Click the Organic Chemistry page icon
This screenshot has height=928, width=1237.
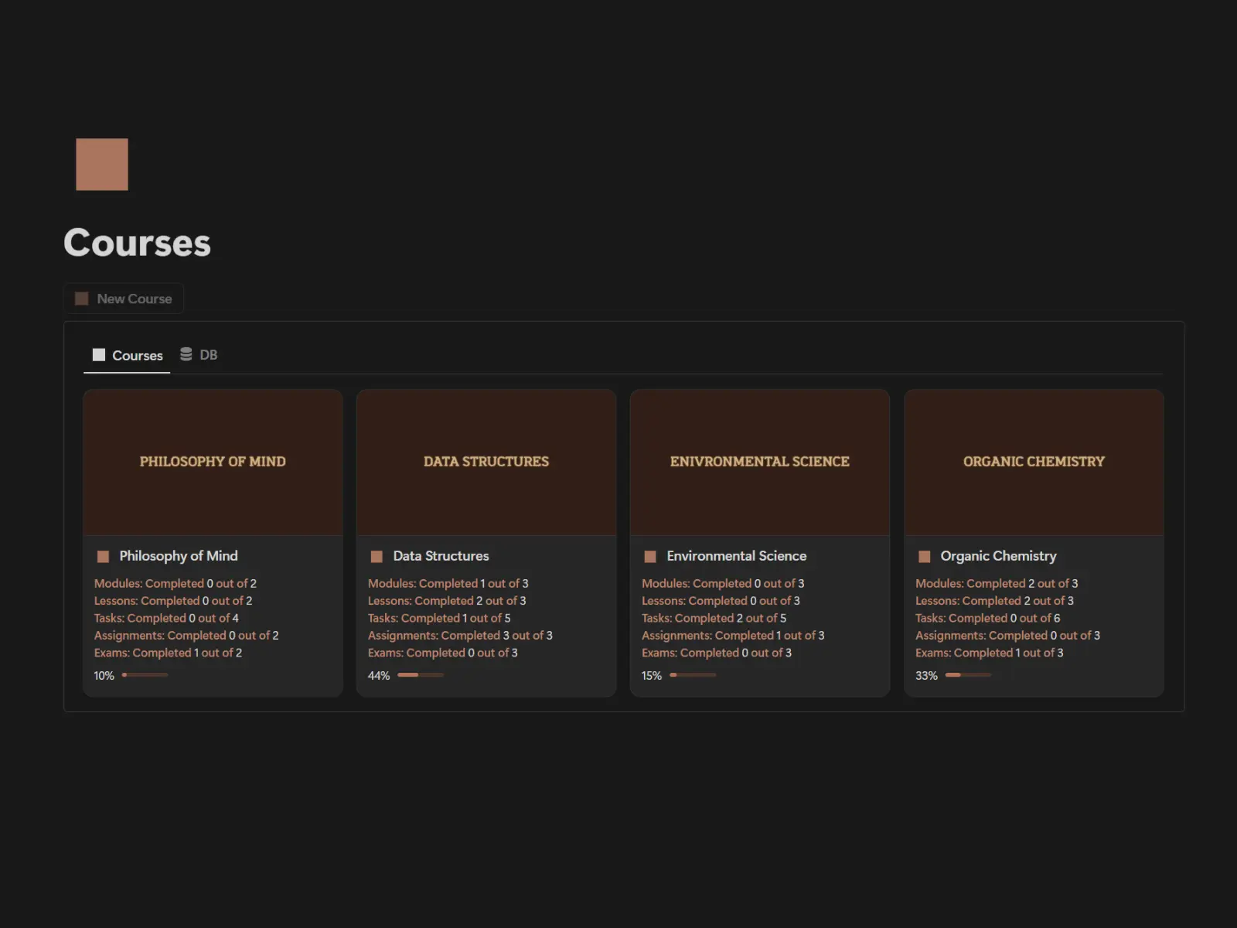[924, 557]
